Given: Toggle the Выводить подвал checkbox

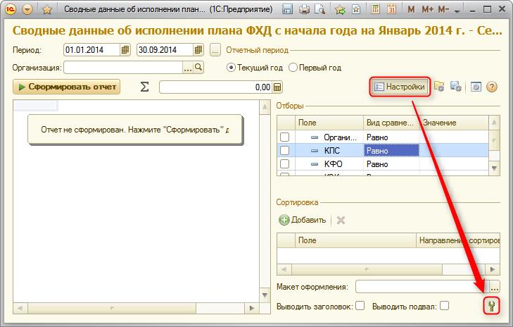Looking at the screenshot, I should click(x=444, y=306).
